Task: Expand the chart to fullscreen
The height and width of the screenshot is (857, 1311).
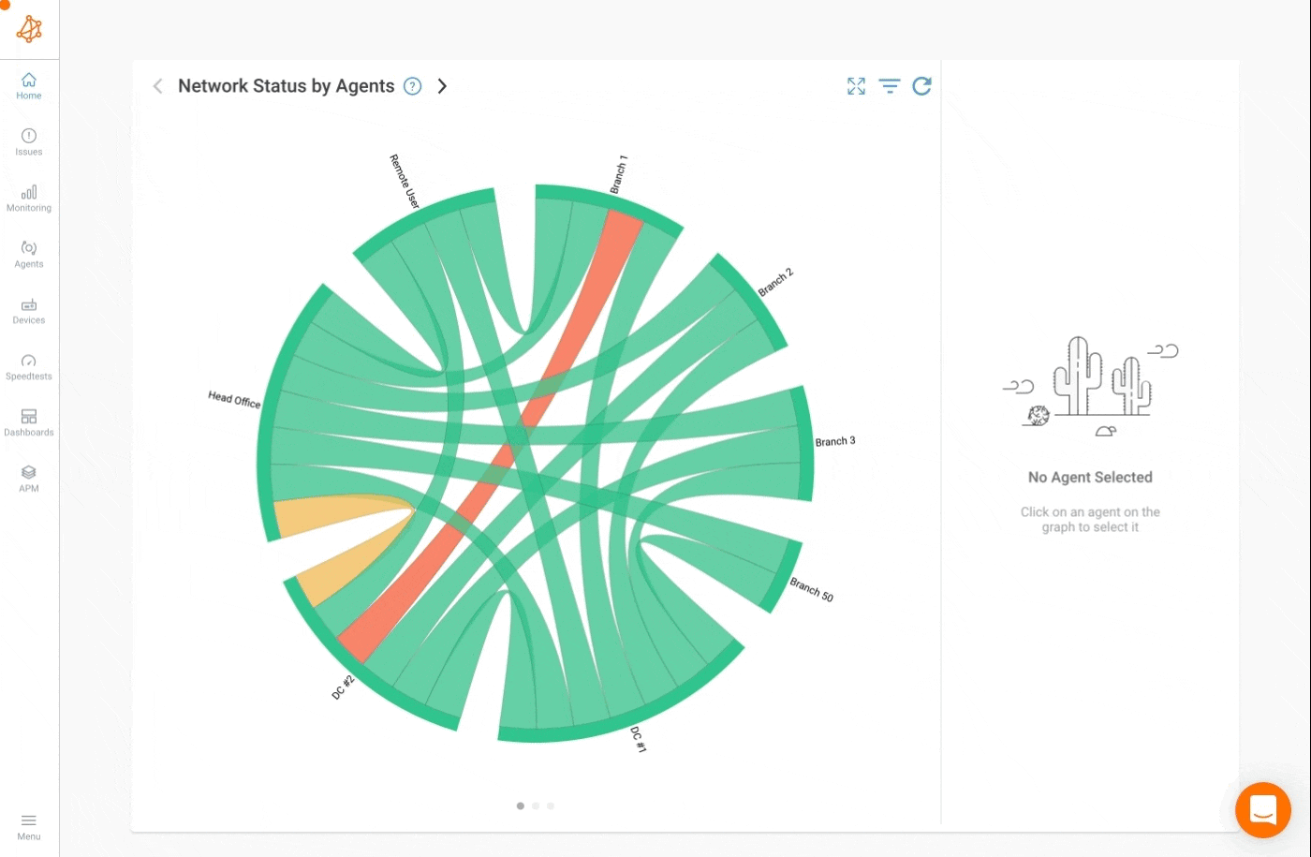Action: tap(856, 85)
